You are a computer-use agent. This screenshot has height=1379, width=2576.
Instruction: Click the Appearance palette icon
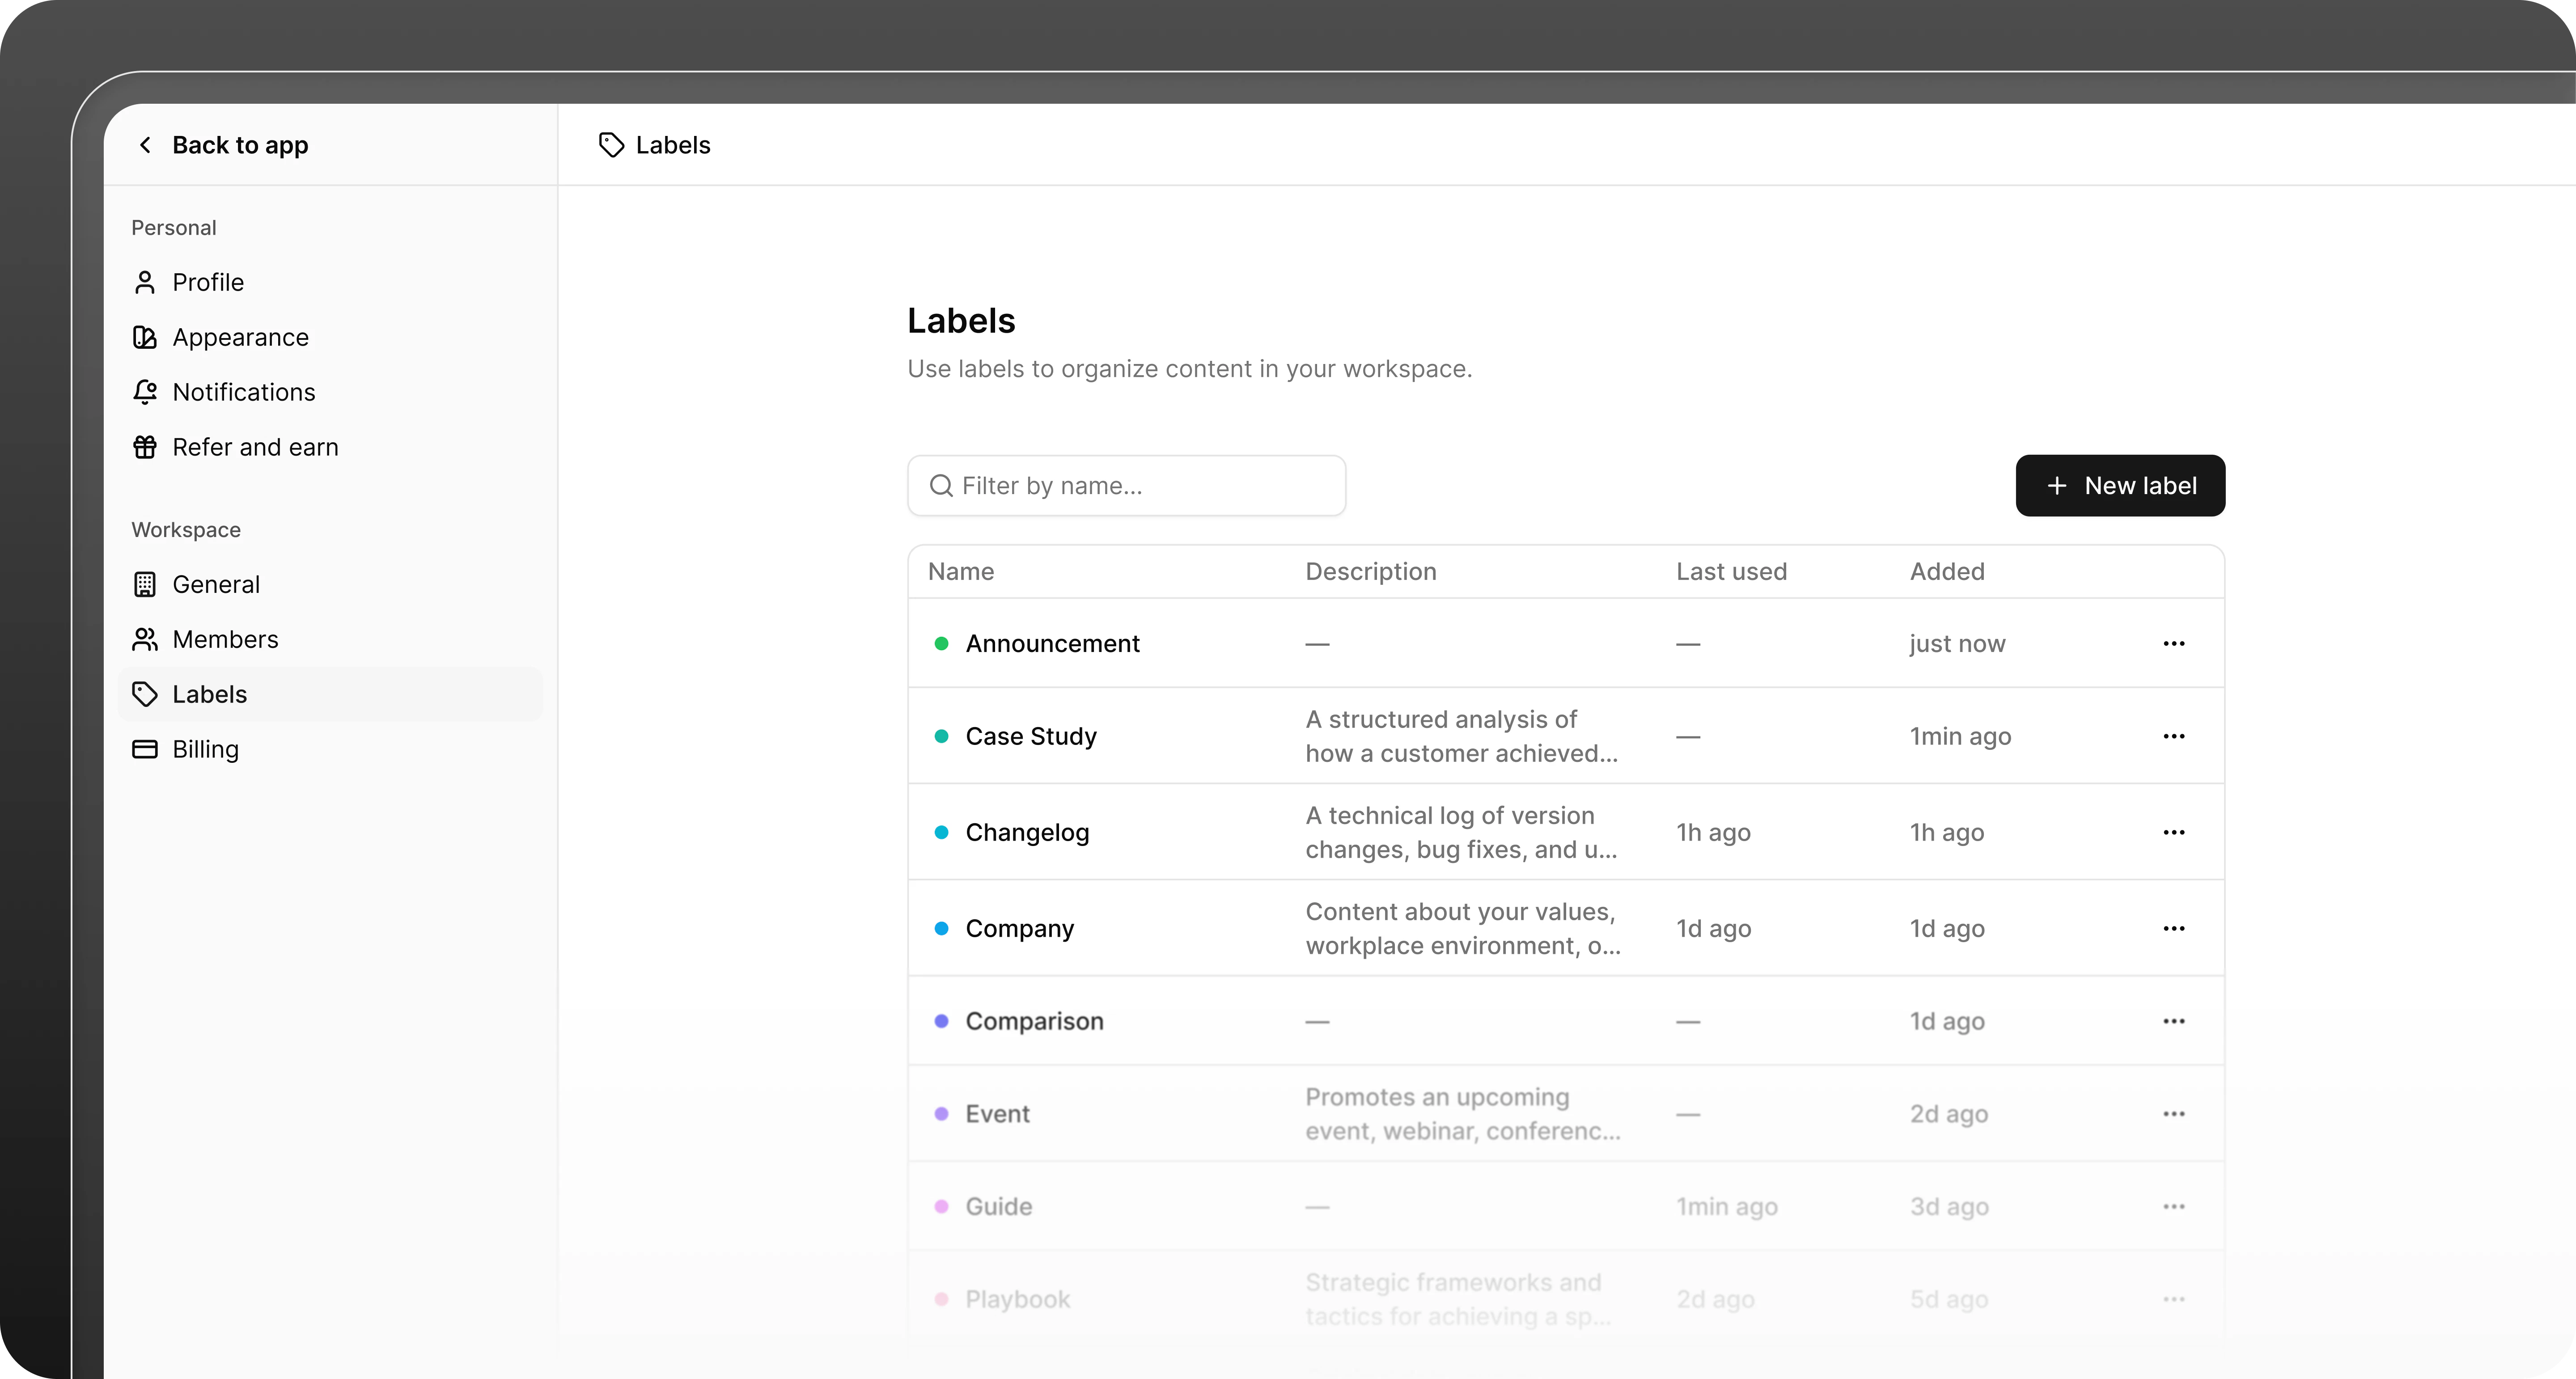(x=145, y=337)
